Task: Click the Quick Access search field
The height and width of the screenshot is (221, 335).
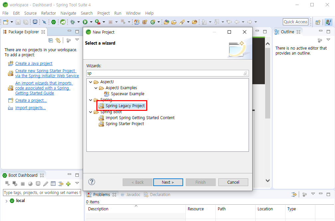Action: 295,22
